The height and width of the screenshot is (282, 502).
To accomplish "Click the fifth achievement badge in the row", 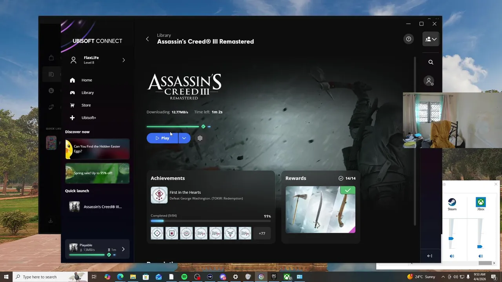I will pyautogui.click(x=215, y=233).
